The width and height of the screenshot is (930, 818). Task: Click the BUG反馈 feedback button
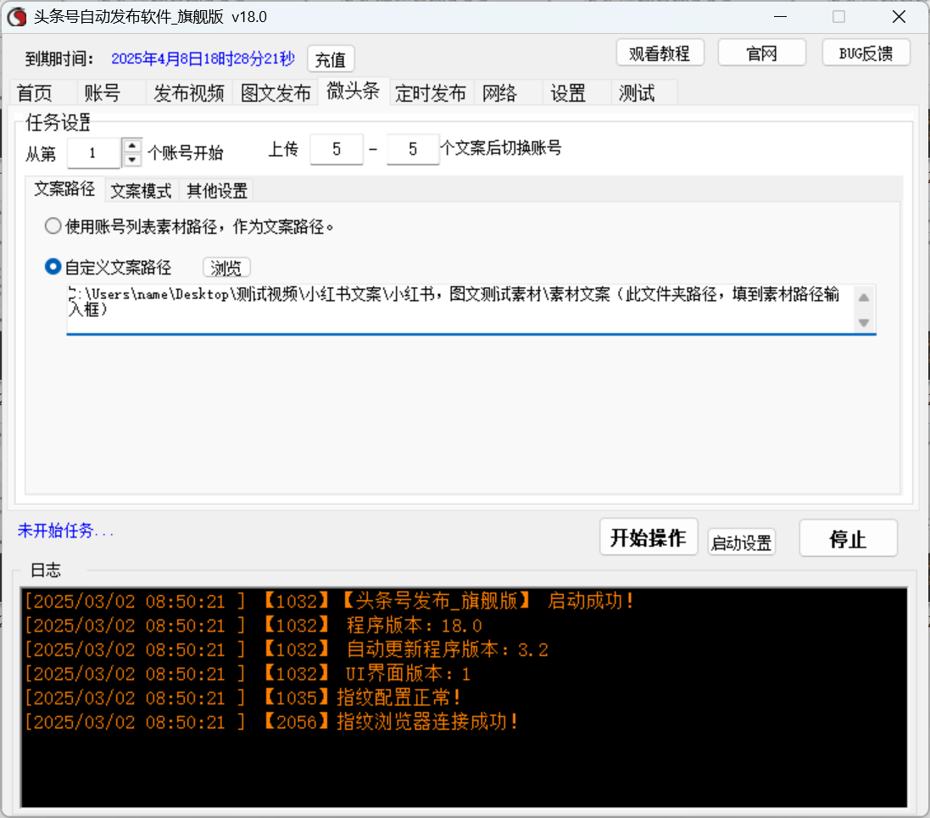click(866, 53)
